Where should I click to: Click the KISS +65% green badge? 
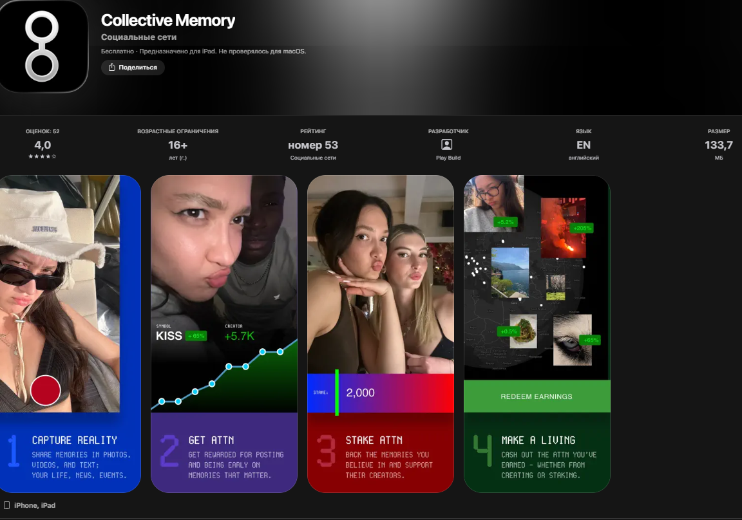(x=196, y=336)
